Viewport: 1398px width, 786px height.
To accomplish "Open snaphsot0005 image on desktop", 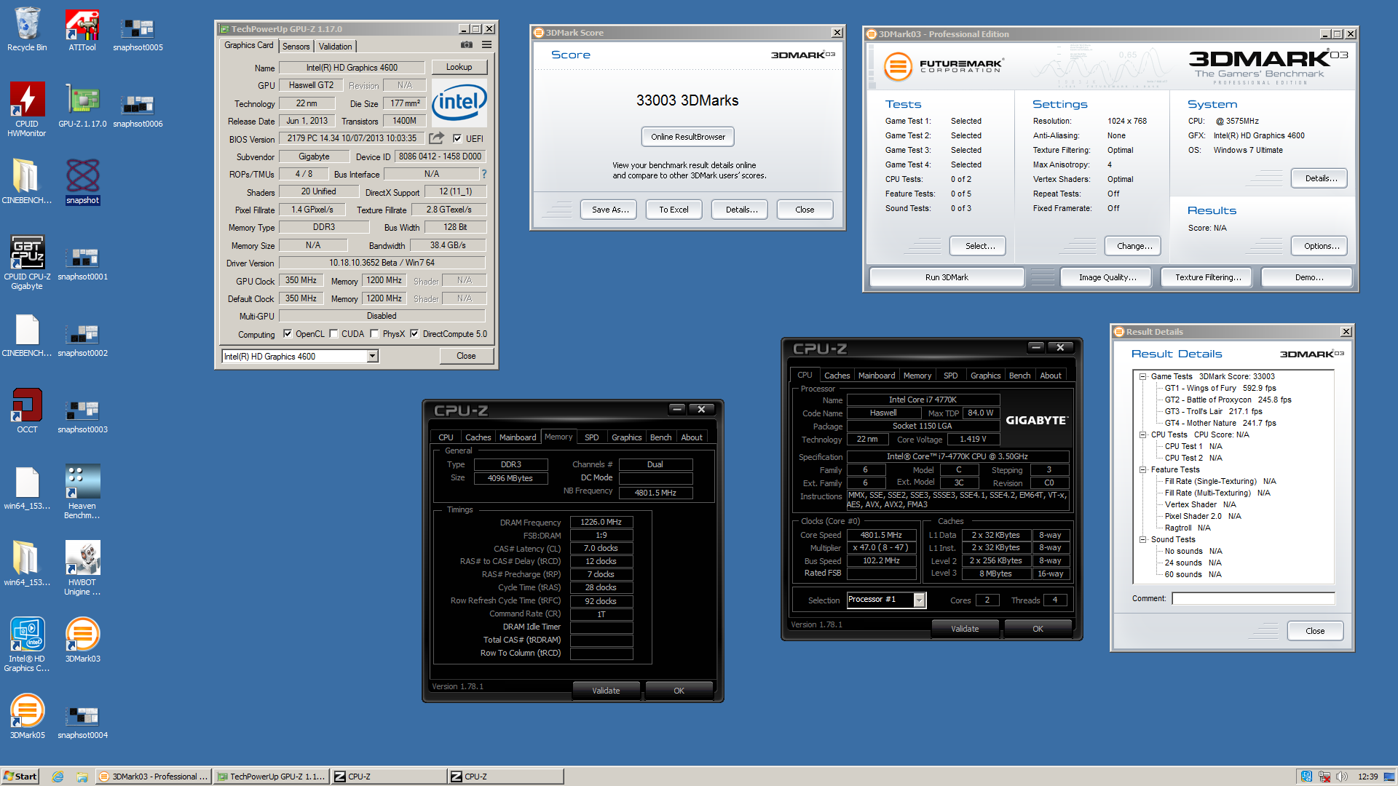I will [138, 33].
